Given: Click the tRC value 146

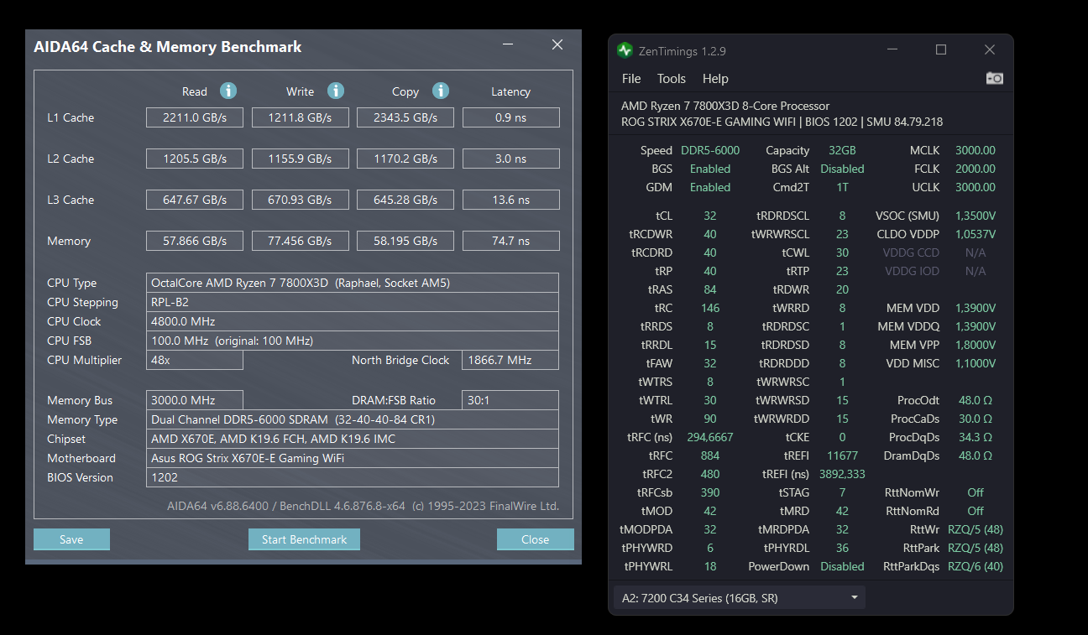Looking at the screenshot, I should point(710,308).
